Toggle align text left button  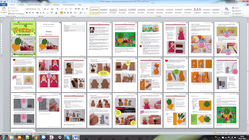click(x=61, y=13)
